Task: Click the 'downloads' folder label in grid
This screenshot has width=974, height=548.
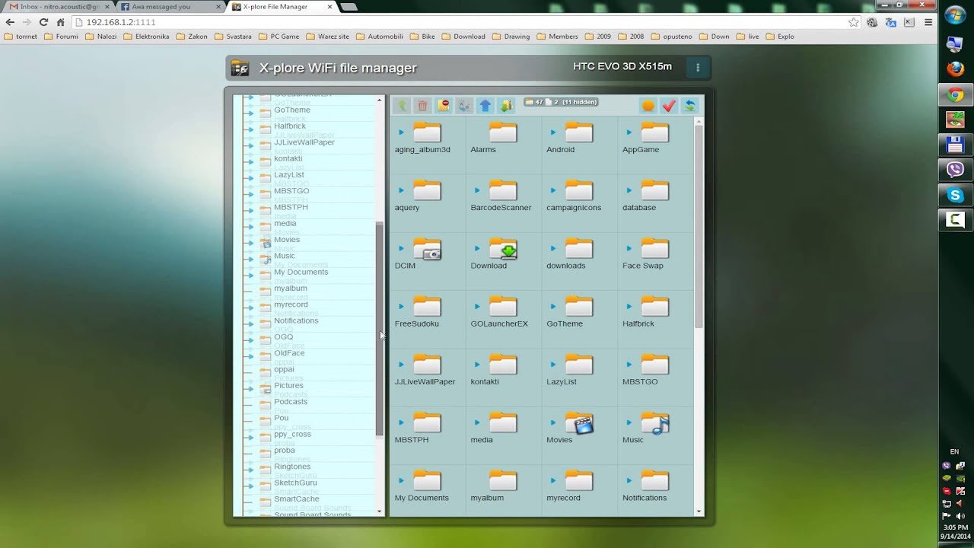Action: point(566,266)
